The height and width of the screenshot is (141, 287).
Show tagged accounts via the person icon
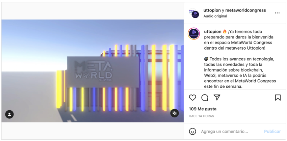click(9, 114)
